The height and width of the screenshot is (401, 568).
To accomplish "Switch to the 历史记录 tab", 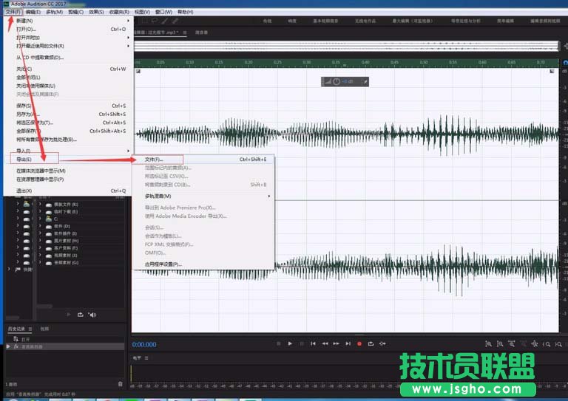I will tap(17, 329).
